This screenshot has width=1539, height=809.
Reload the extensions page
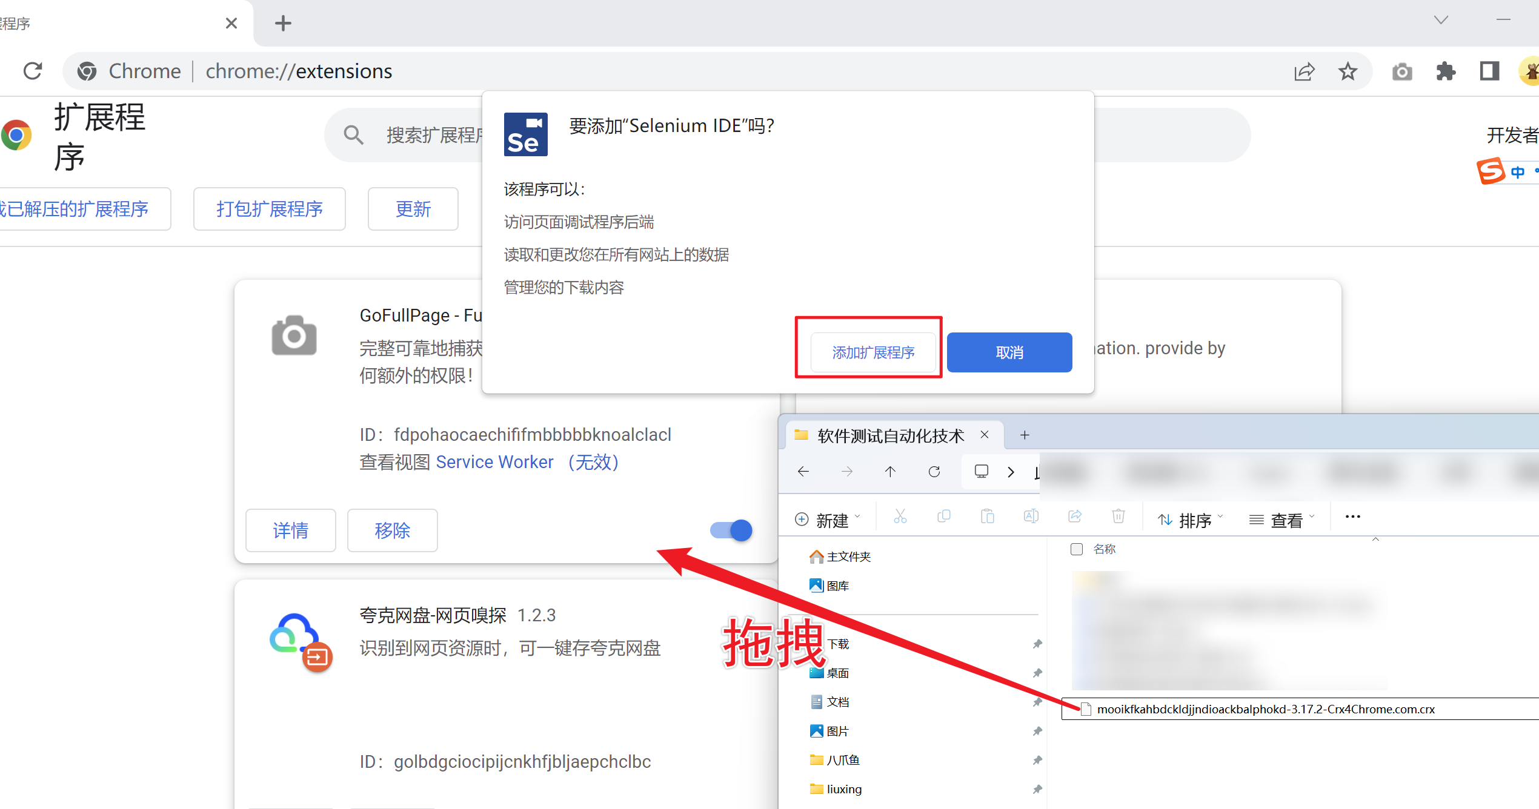(33, 71)
